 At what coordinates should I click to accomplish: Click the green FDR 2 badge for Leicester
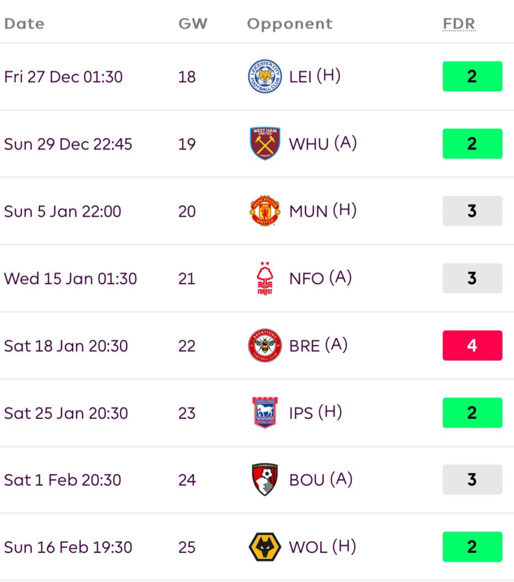pos(472,77)
